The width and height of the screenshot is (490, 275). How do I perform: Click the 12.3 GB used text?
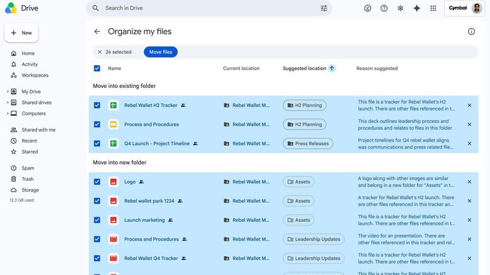coord(21,200)
